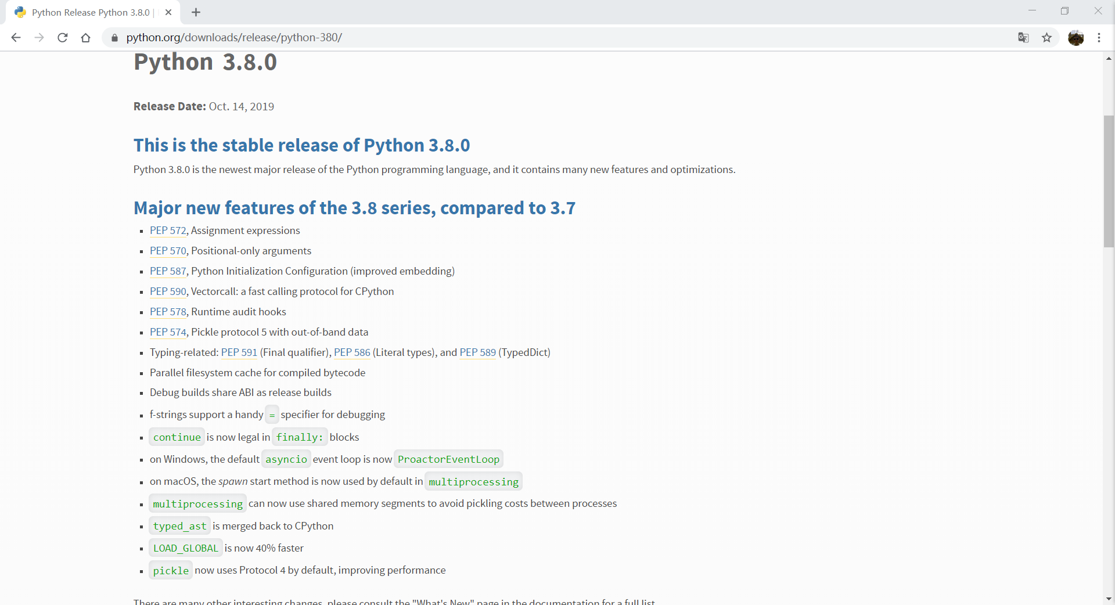Open the PEP 591 Final qualifier link
This screenshot has height=605, width=1115.
pyautogui.click(x=239, y=352)
